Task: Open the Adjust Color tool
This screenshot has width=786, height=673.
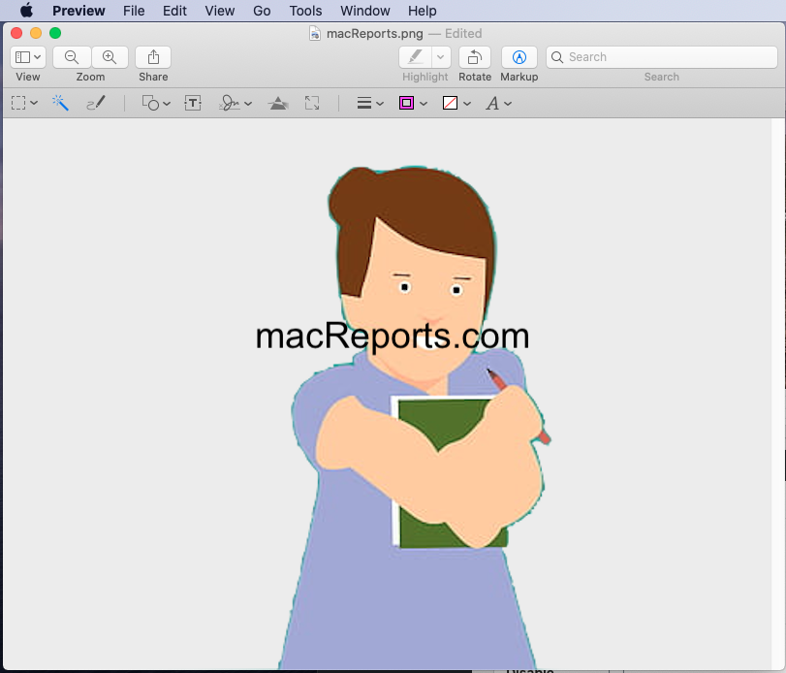Action: click(x=278, y=104)
